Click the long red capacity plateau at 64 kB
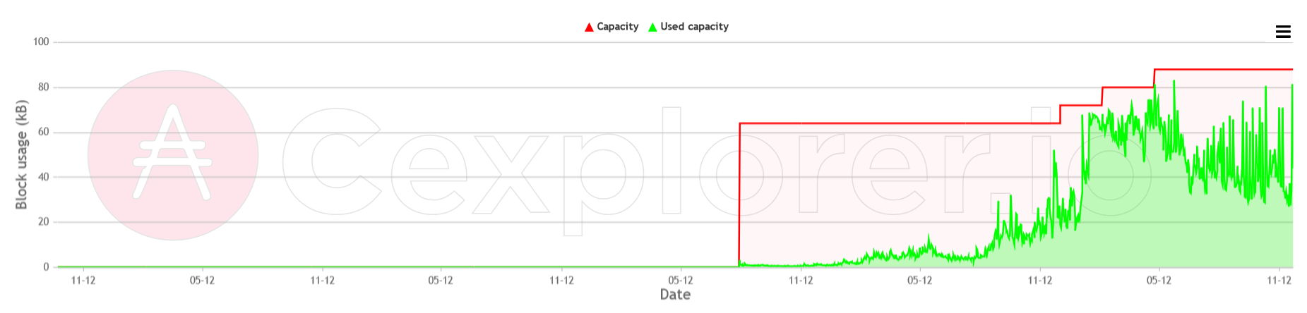Screen dimensions: 1307x313 point(900,123)
